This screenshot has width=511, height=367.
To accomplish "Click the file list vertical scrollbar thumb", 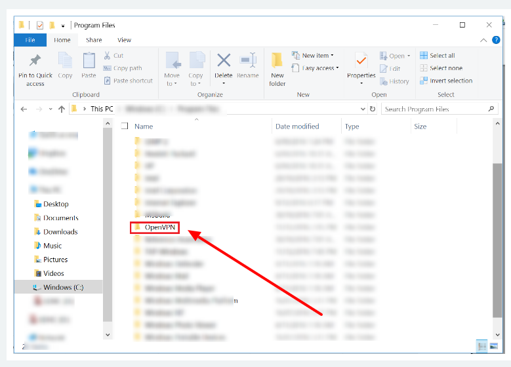I will coord(497,240).
